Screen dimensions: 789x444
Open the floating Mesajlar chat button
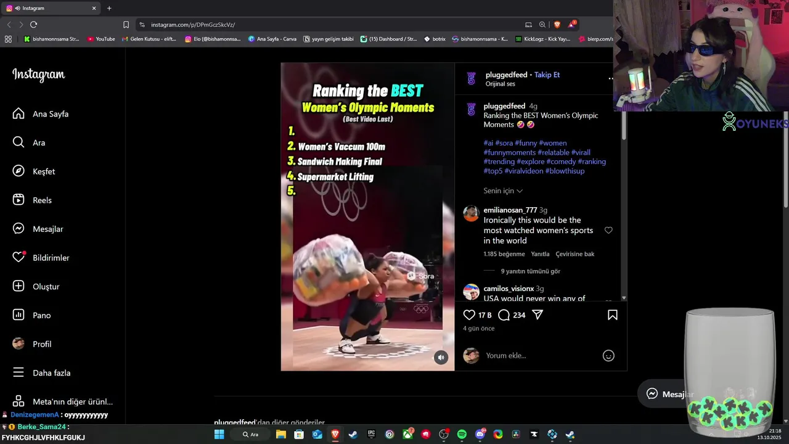(x=669, y=394)
